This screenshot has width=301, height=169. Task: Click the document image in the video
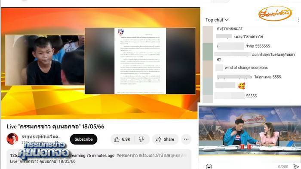(x=140, y=61)
